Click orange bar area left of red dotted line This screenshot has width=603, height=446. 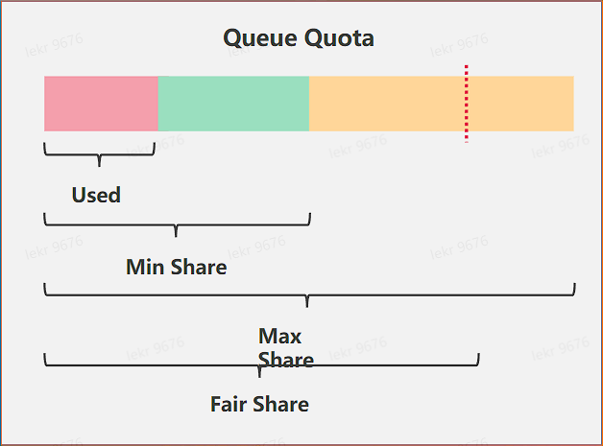(386, 103)
